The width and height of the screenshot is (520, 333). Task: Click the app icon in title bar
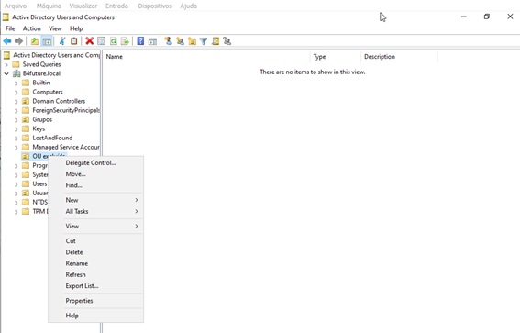pyautogui.click(x=6, y=17)
